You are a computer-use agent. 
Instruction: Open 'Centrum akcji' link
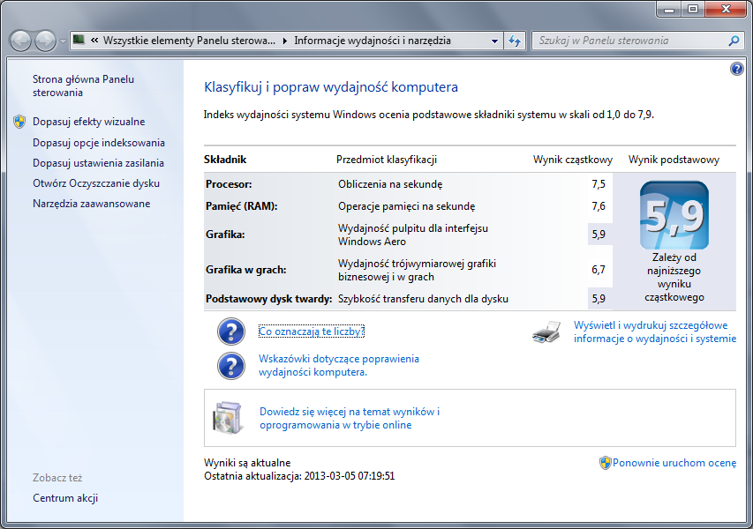point(65,498)
